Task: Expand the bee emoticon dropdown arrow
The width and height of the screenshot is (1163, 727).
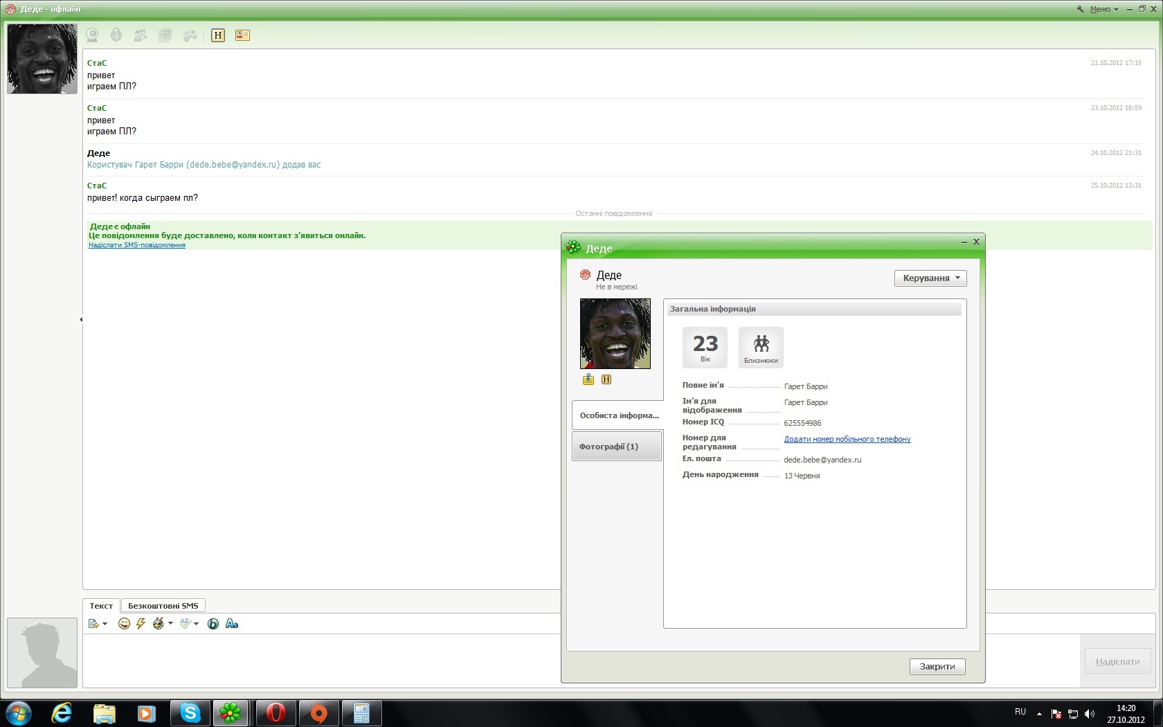Action: (x=170, y=624)
